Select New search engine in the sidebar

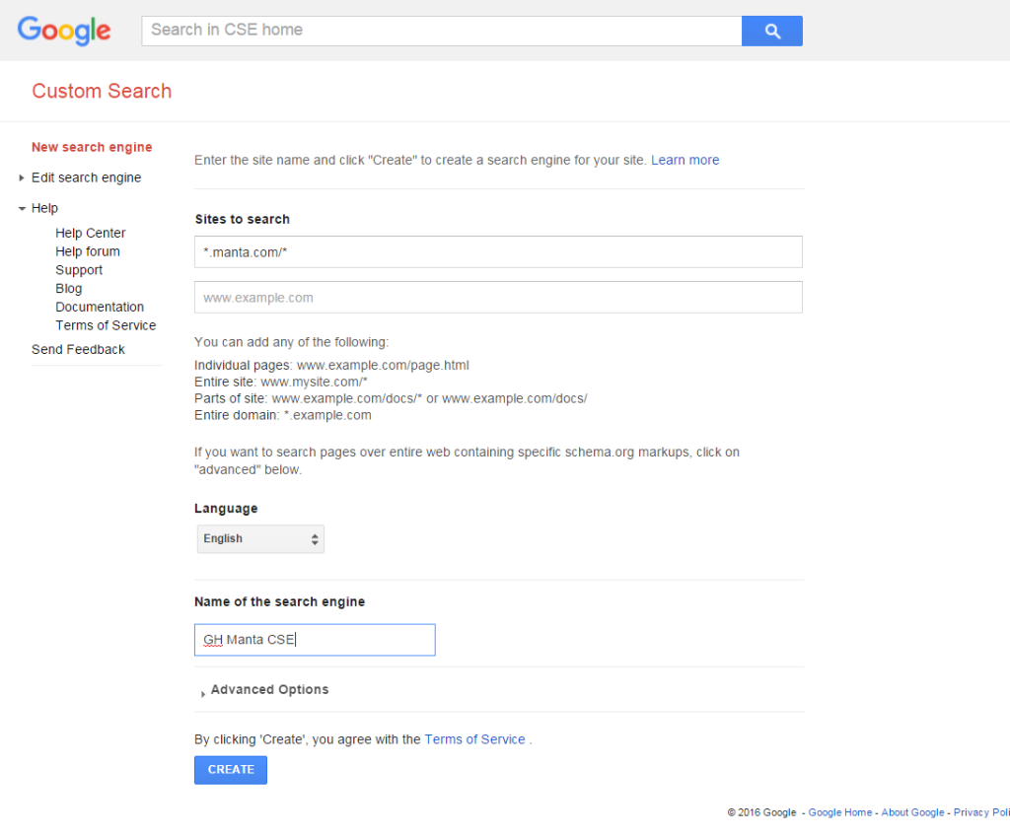tap(92, 147)
